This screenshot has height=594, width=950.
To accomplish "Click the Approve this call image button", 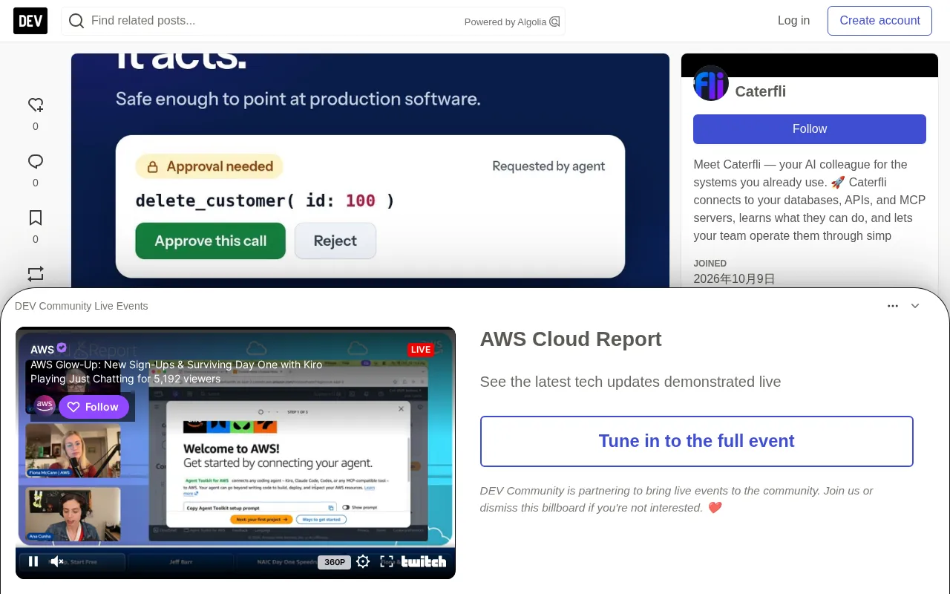I will click(x=211, y=241).
